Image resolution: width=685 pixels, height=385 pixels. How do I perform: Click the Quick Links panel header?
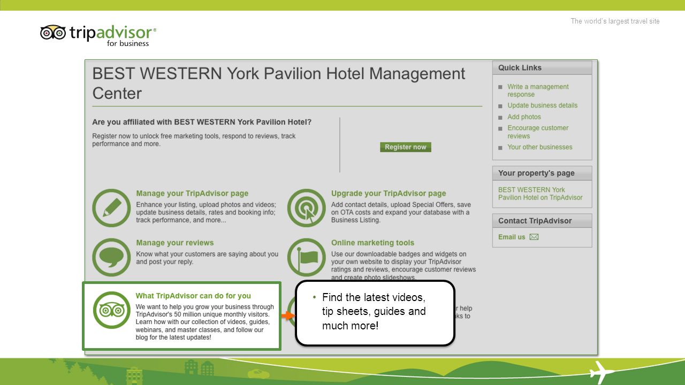(542, 68)
